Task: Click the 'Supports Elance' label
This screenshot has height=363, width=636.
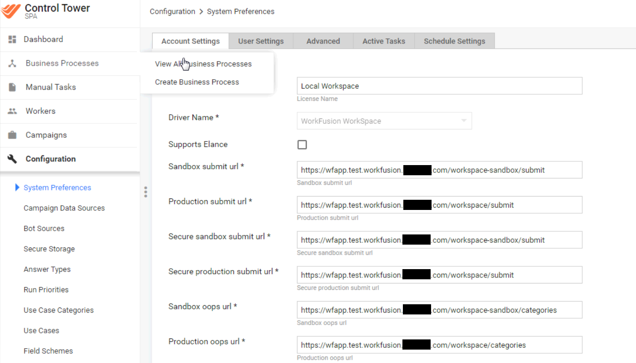Action: click(x=198, y=144)
